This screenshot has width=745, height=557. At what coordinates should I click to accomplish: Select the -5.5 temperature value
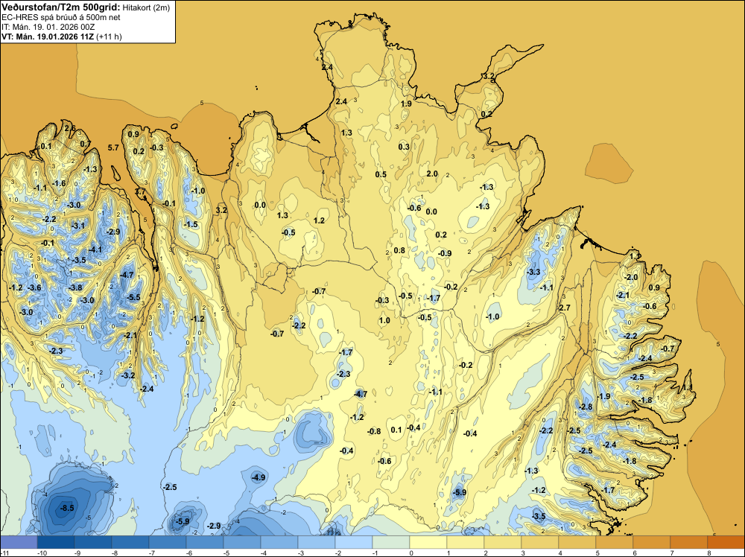pyautogui.click(x=133, y=297)
